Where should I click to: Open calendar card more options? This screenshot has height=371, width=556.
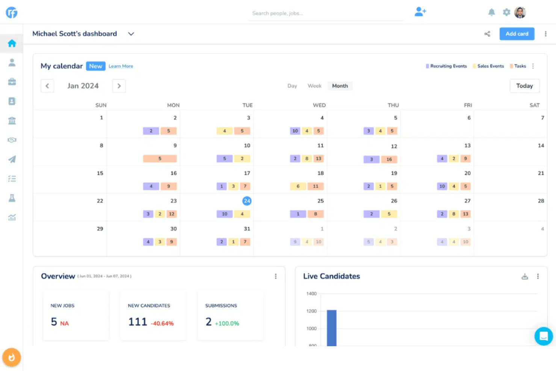pos(533,66)
